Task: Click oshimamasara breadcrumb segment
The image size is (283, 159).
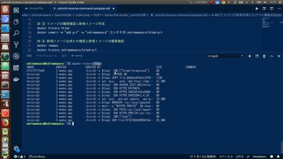Action: tap(41, 15)
